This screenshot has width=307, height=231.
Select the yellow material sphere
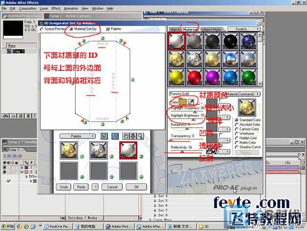pos(176,77)
